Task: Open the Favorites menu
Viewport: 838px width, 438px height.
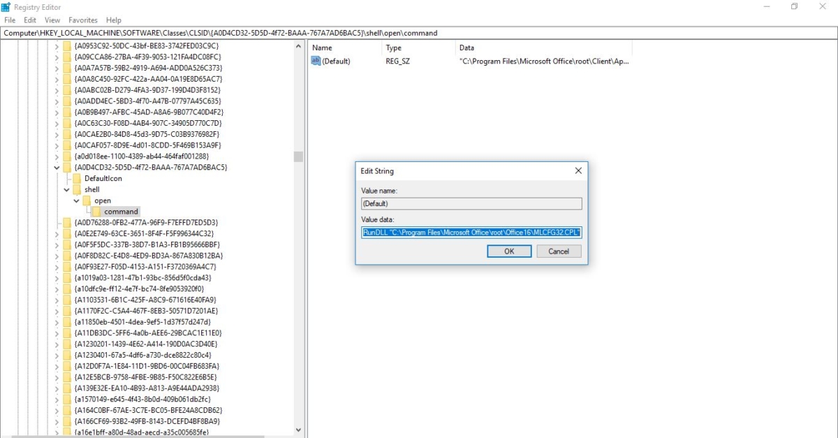Action: [x=83, y=20]
